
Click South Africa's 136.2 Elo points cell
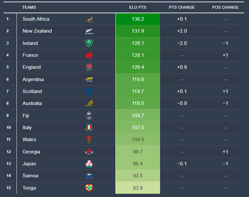[x=138, y=19]
